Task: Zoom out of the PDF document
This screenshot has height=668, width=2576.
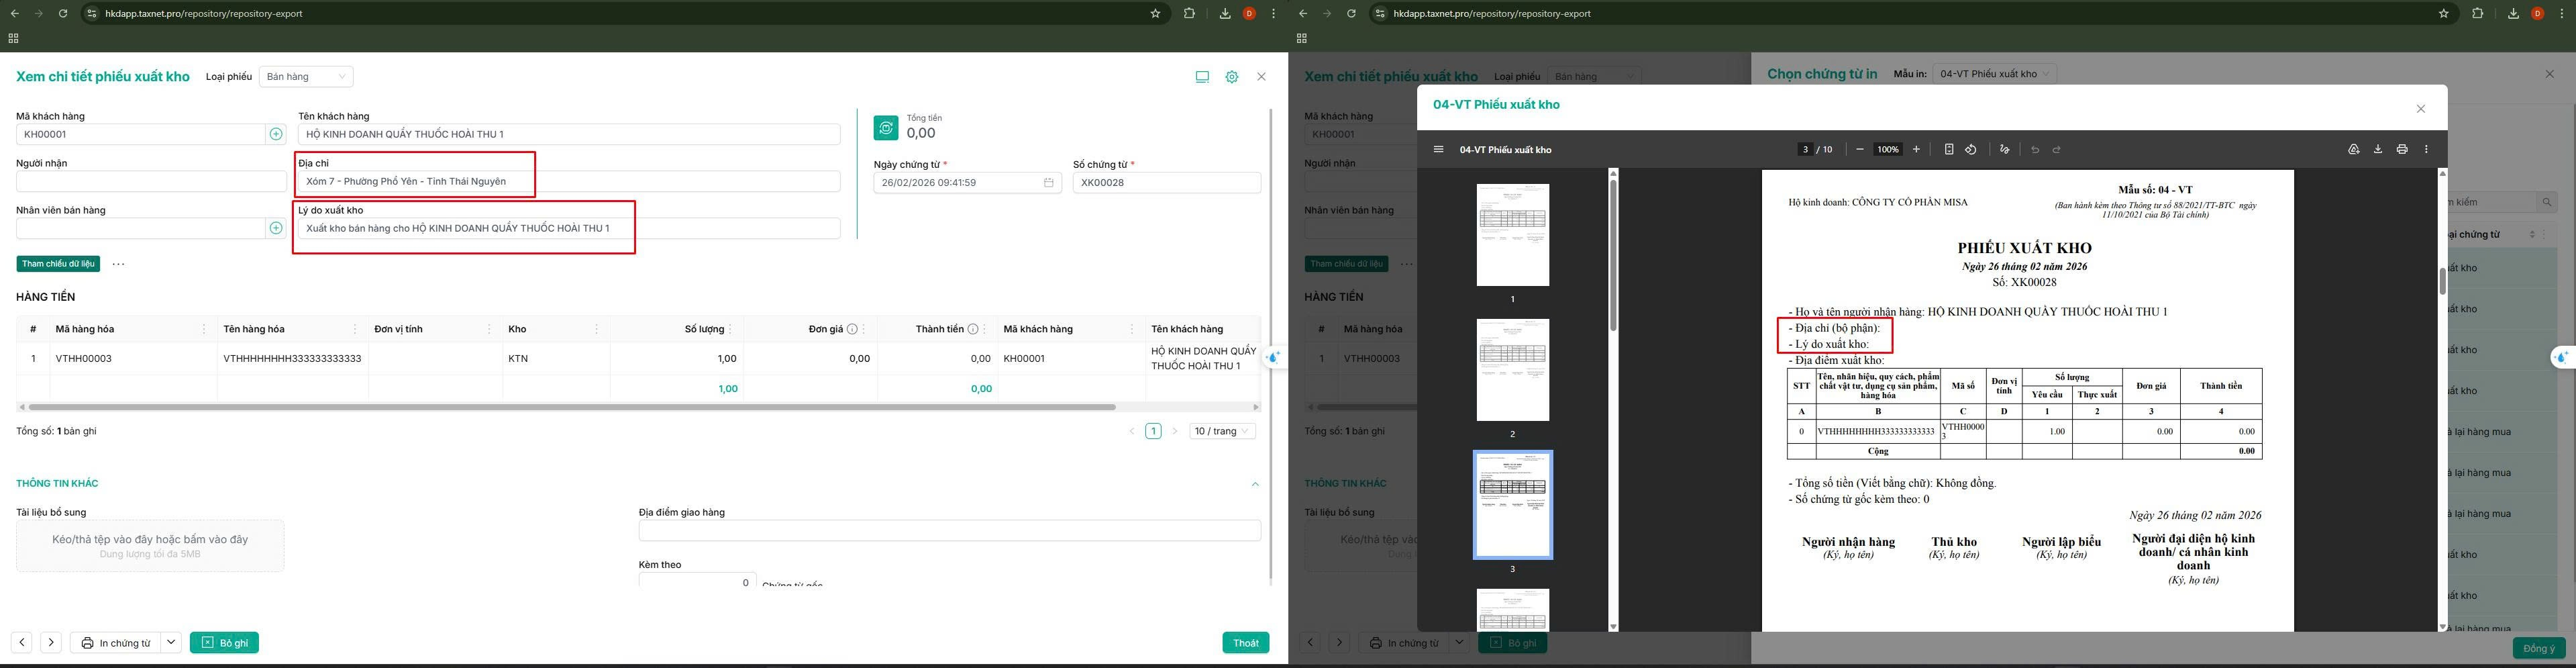Action: (1859, 150)
